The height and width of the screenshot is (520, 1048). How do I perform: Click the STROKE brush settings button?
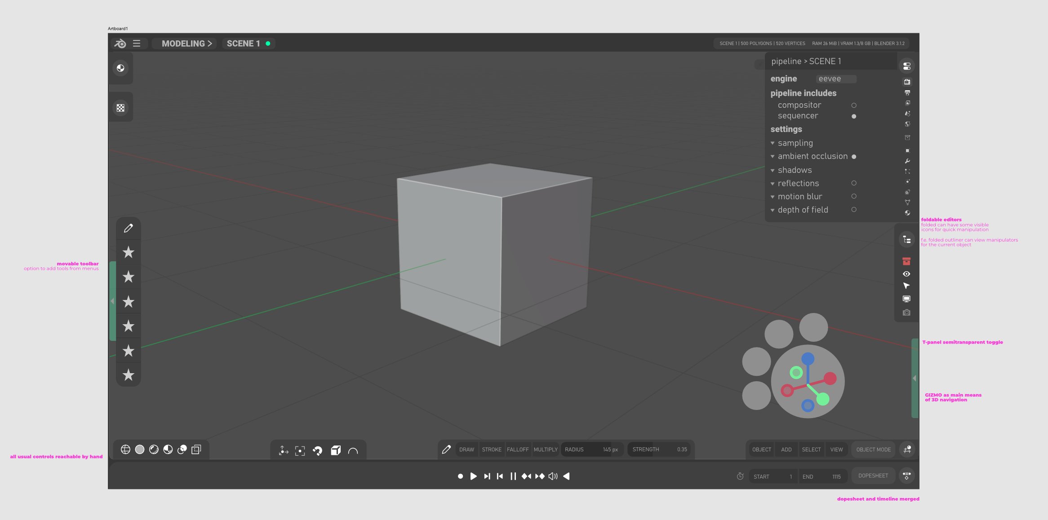[x=492, y=449]
